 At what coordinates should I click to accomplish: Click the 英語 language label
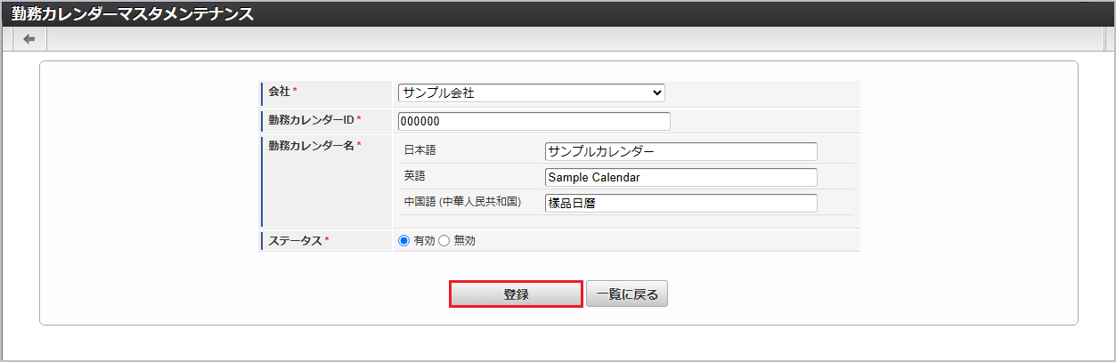(x=414, y=177)
